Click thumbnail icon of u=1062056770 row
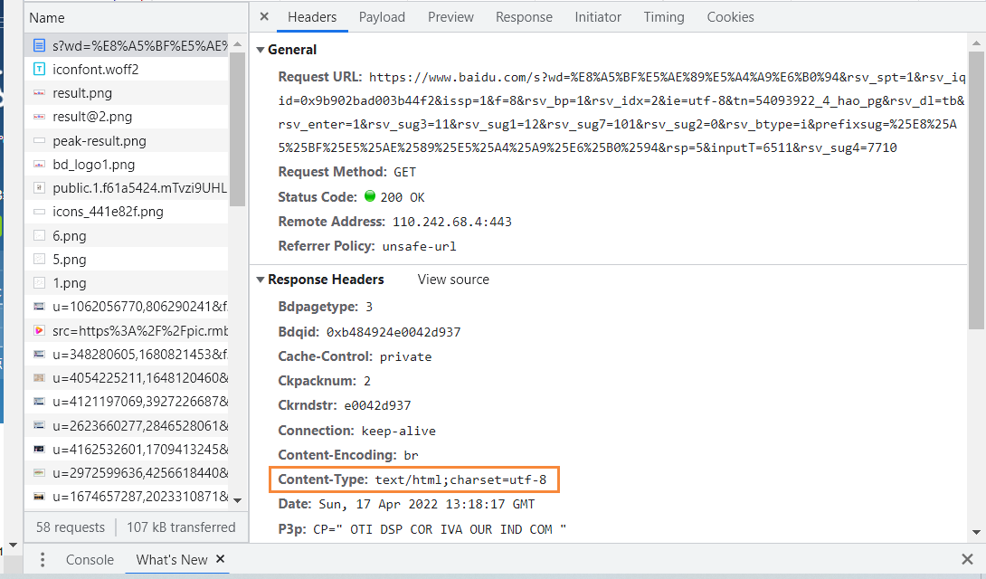This screenshot has width=986, height=579. [39, 307]
